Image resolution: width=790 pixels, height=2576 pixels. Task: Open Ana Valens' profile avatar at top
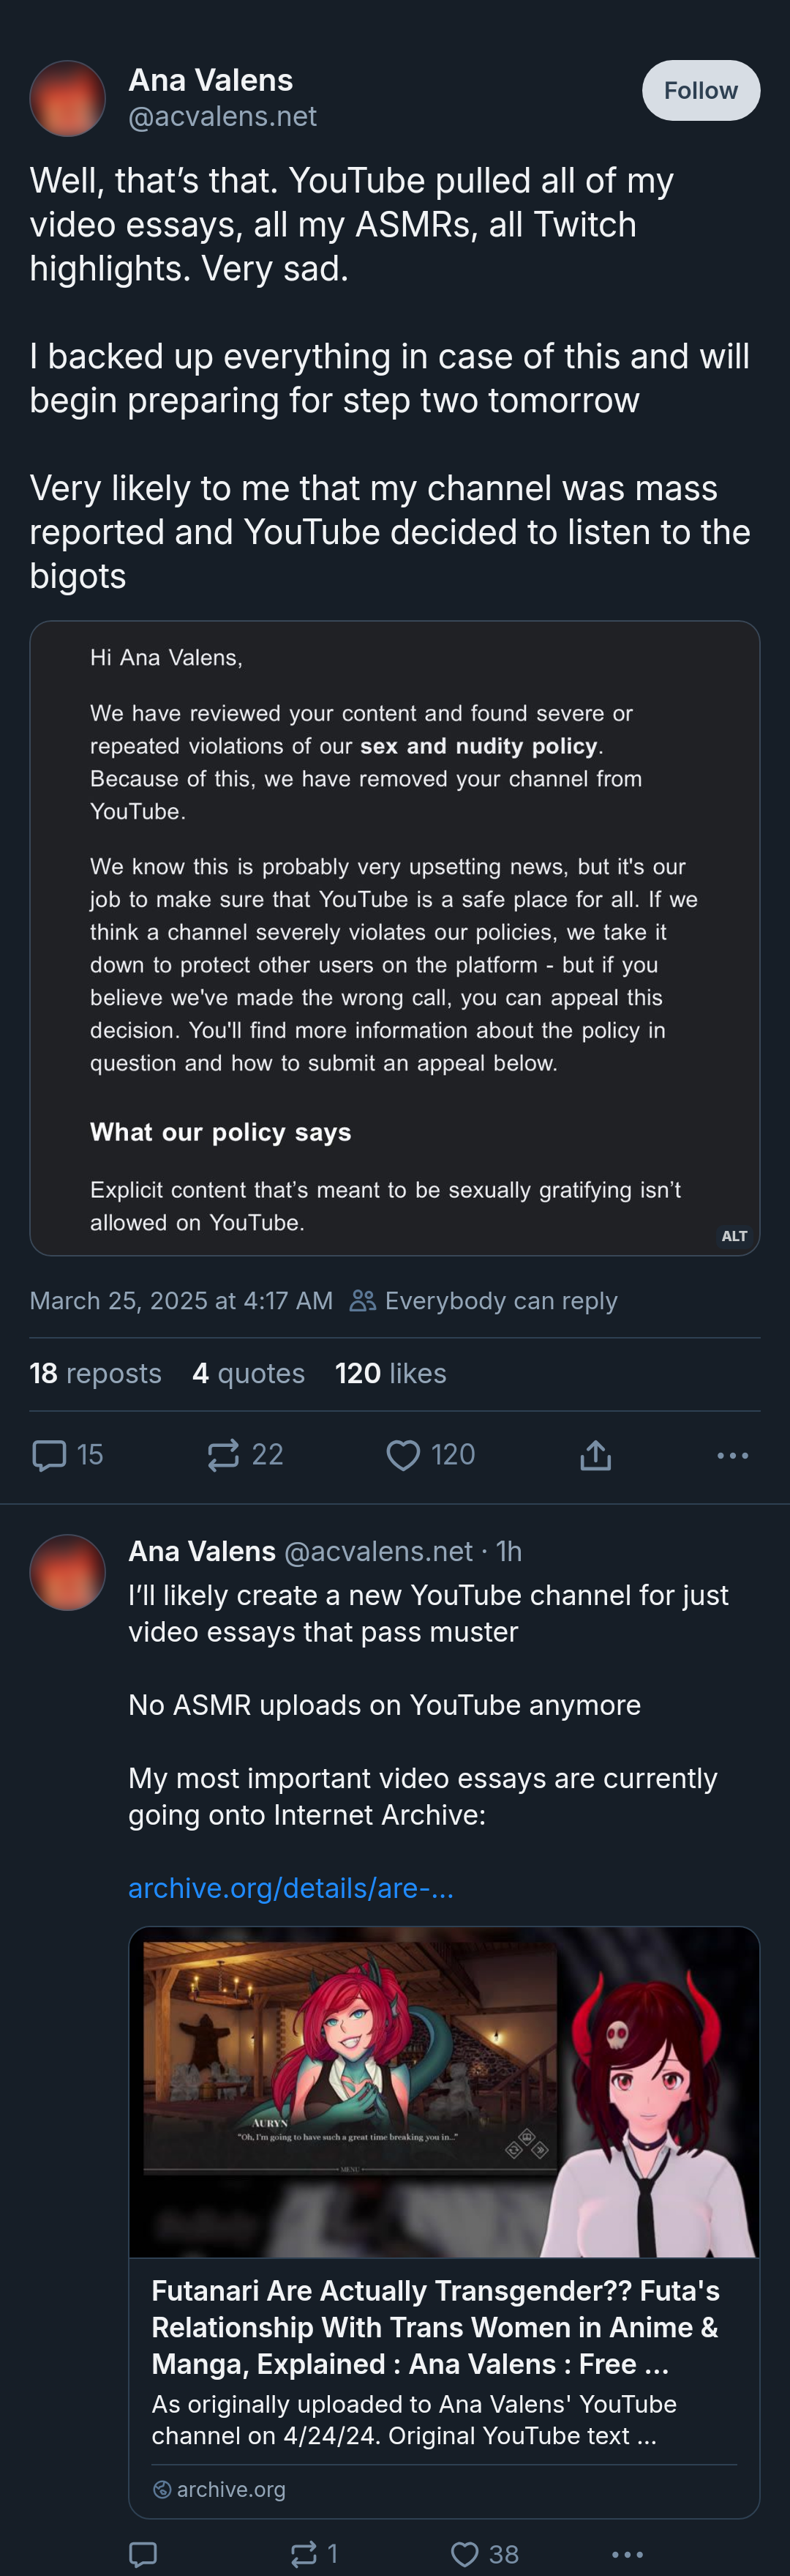68,98
